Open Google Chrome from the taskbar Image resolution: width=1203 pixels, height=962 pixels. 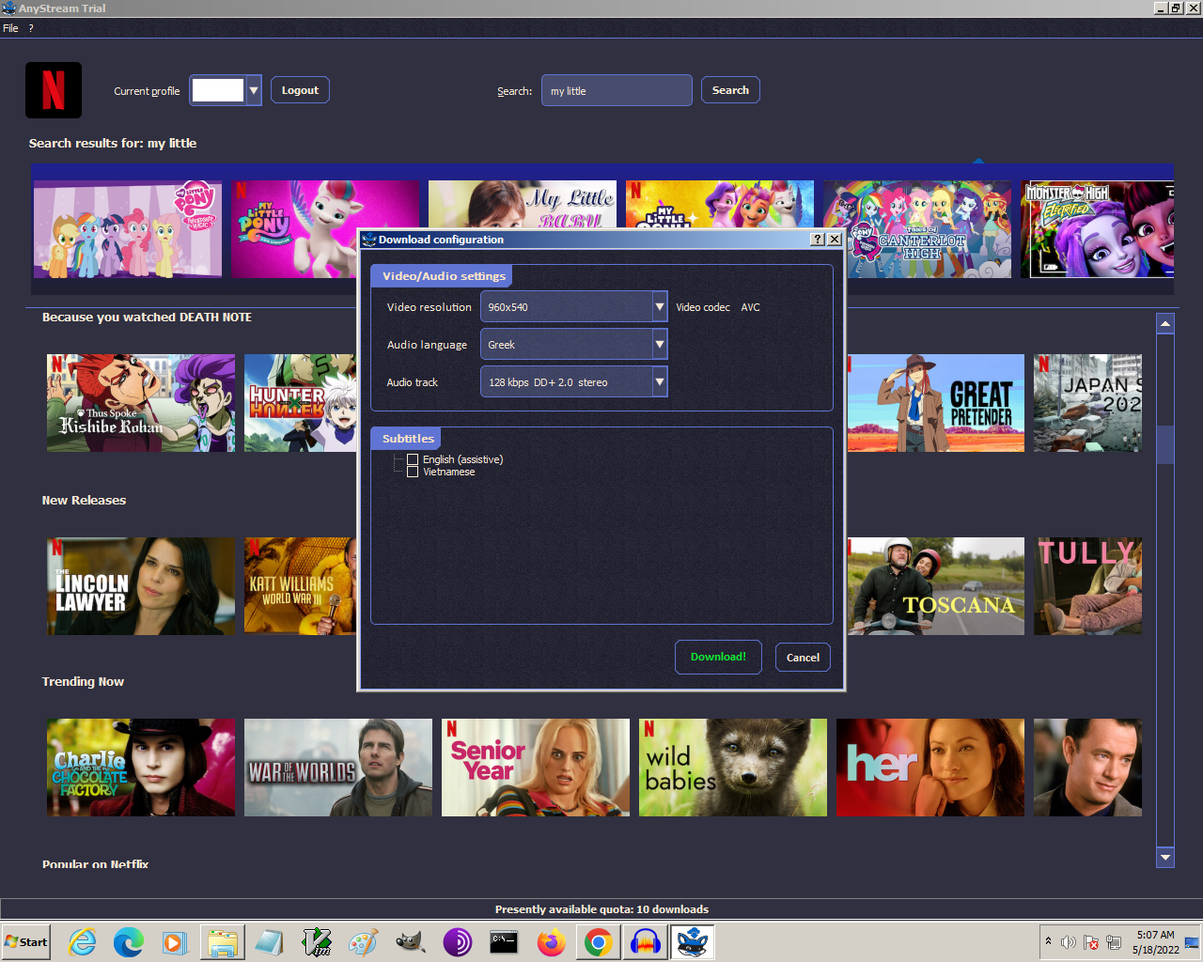[598, 941]
